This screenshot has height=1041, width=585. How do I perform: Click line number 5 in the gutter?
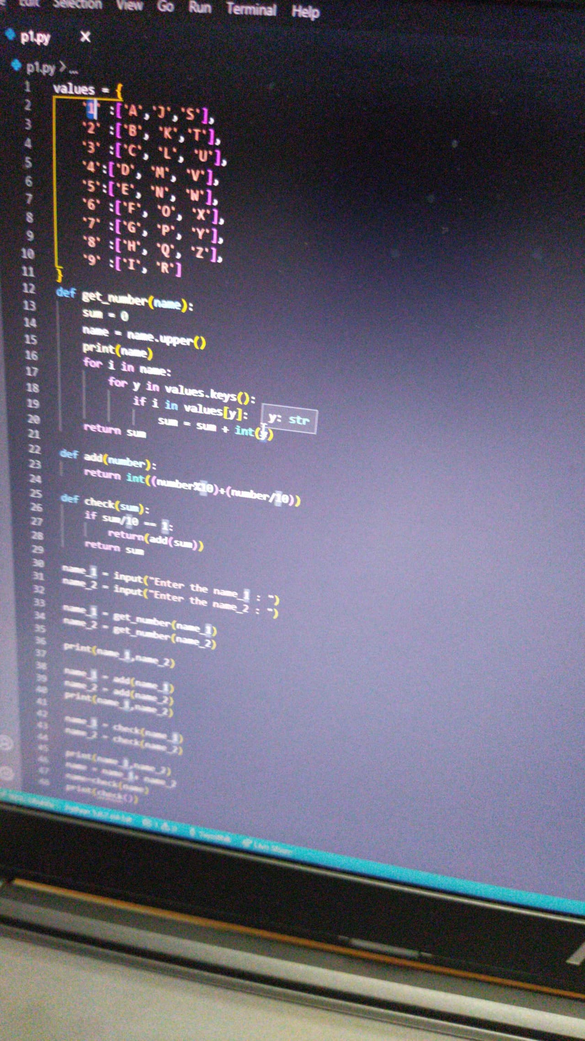[x=28, y=163]
